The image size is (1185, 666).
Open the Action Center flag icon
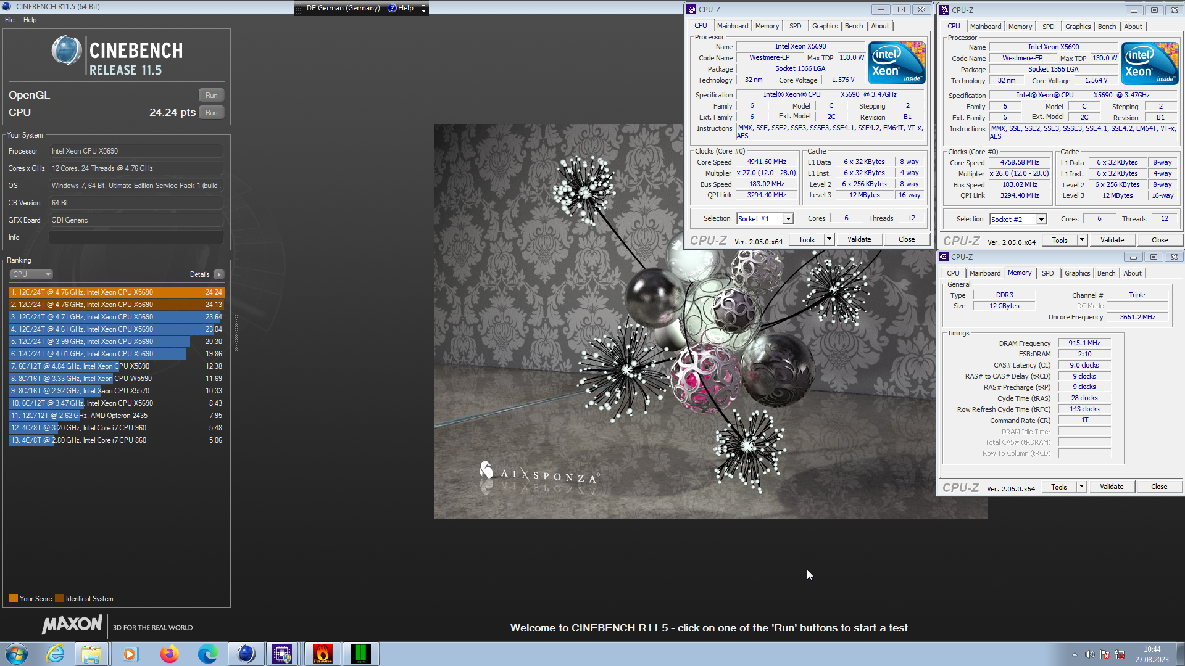point(1105,654)
